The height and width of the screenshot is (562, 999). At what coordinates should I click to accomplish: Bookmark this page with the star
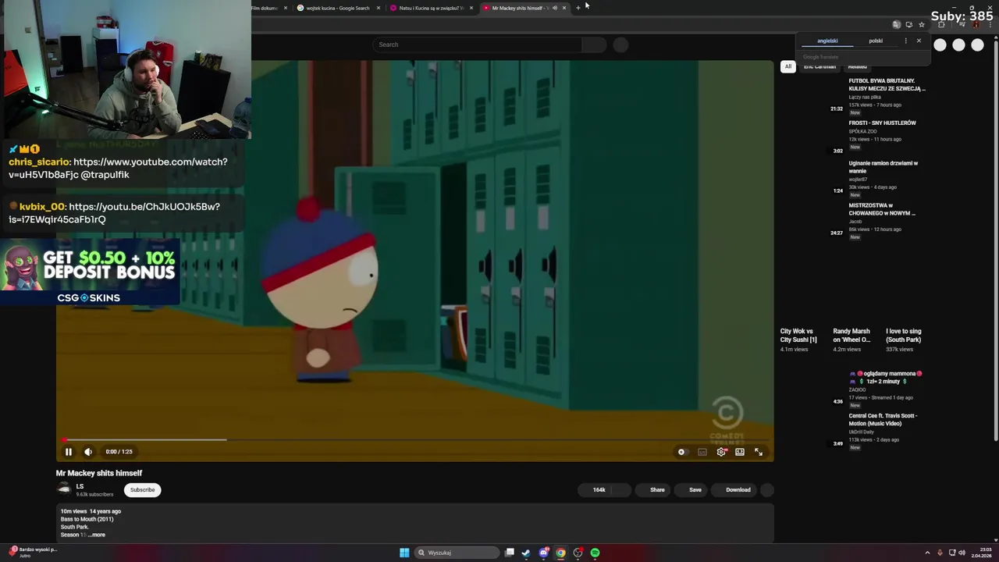[922, 24]
